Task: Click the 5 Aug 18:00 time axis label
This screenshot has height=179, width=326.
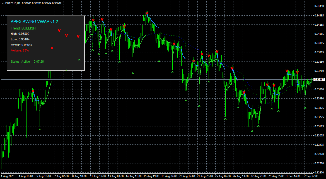Action: click(x=44, y=176)
